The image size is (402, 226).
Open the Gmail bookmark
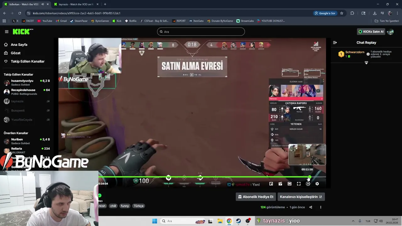tap(61, 21)
